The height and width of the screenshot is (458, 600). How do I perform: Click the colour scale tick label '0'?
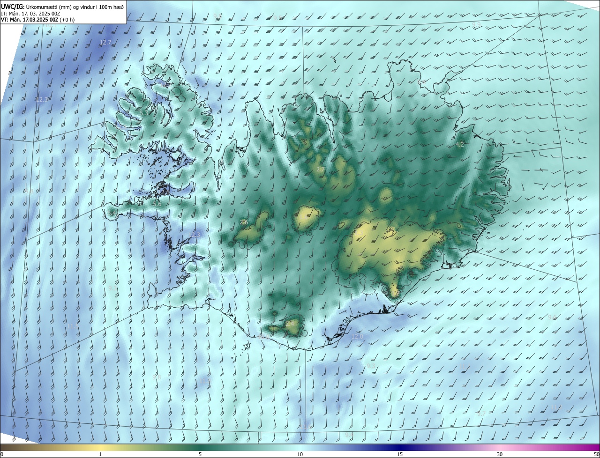[2, 454]
